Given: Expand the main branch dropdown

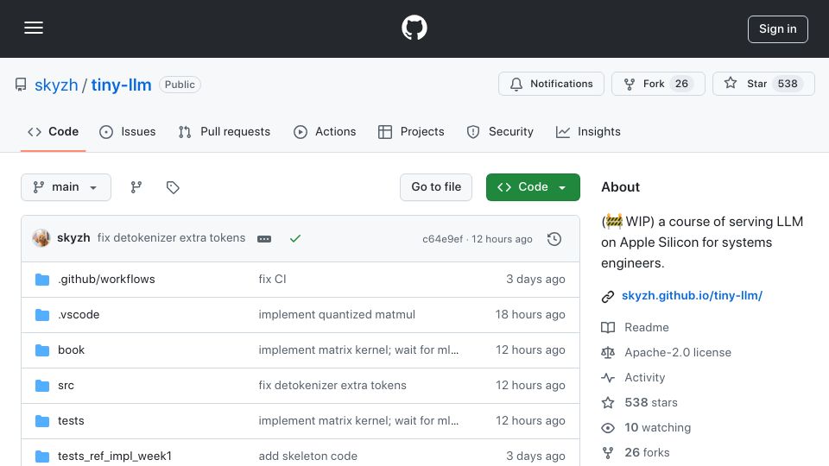Looking at the screenshot, I should pyautogui.click(x=66, y=187).
